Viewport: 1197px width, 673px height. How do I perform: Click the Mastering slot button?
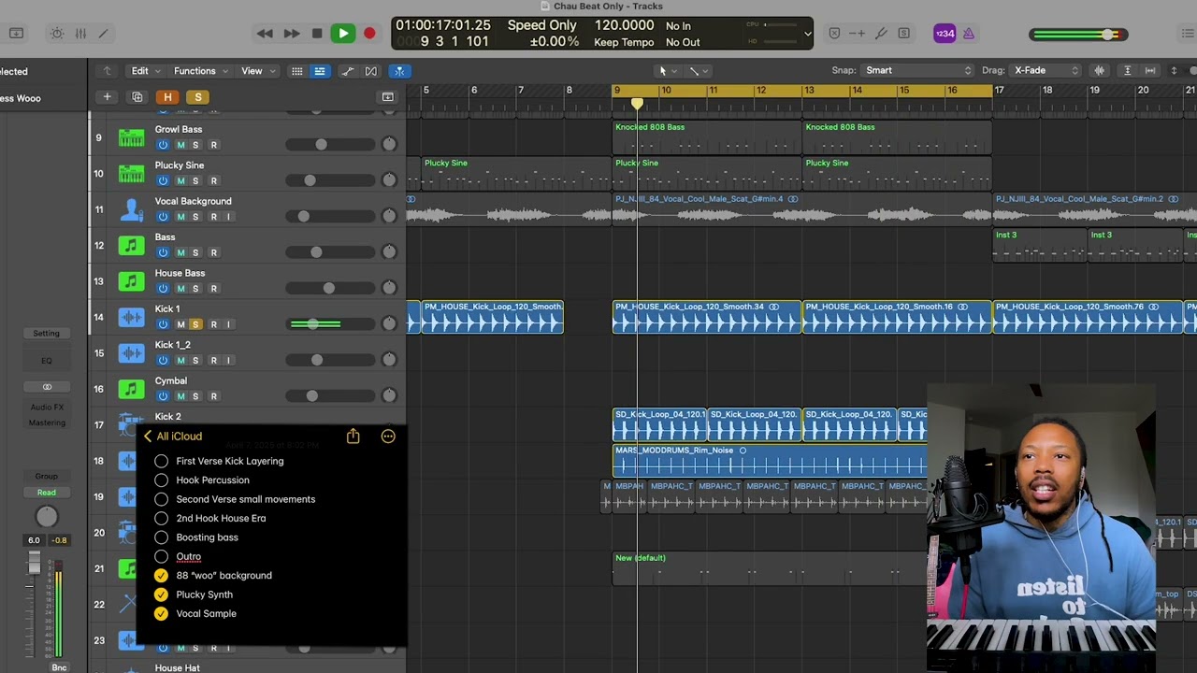click(46, 422)
